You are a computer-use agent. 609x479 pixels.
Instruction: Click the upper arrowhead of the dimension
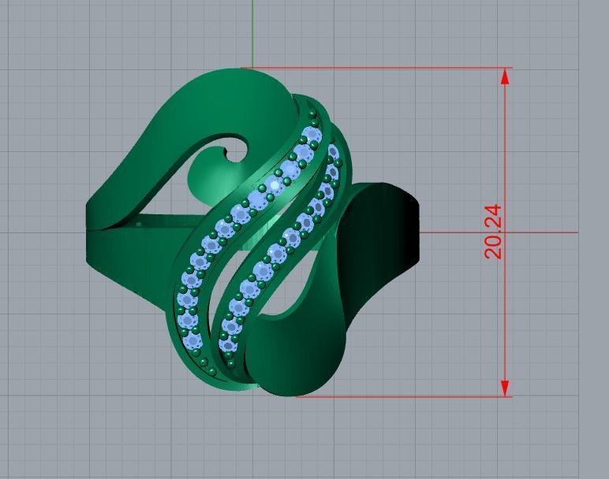pos(505,76)
